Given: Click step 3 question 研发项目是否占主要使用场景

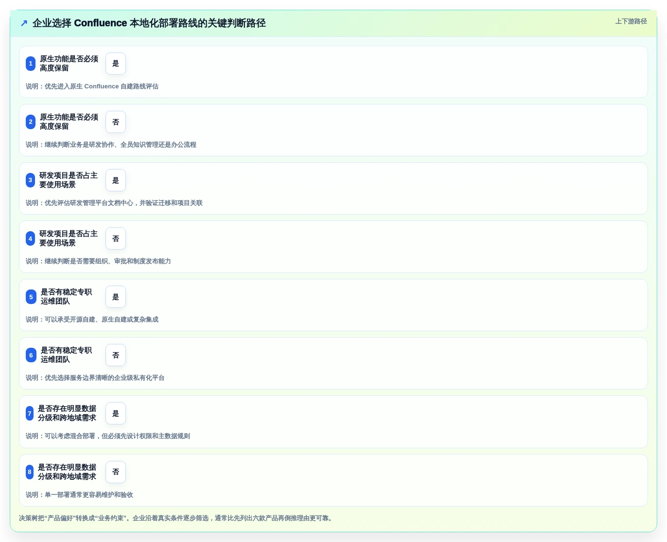Looking at the screenshot, I should 69,180.
